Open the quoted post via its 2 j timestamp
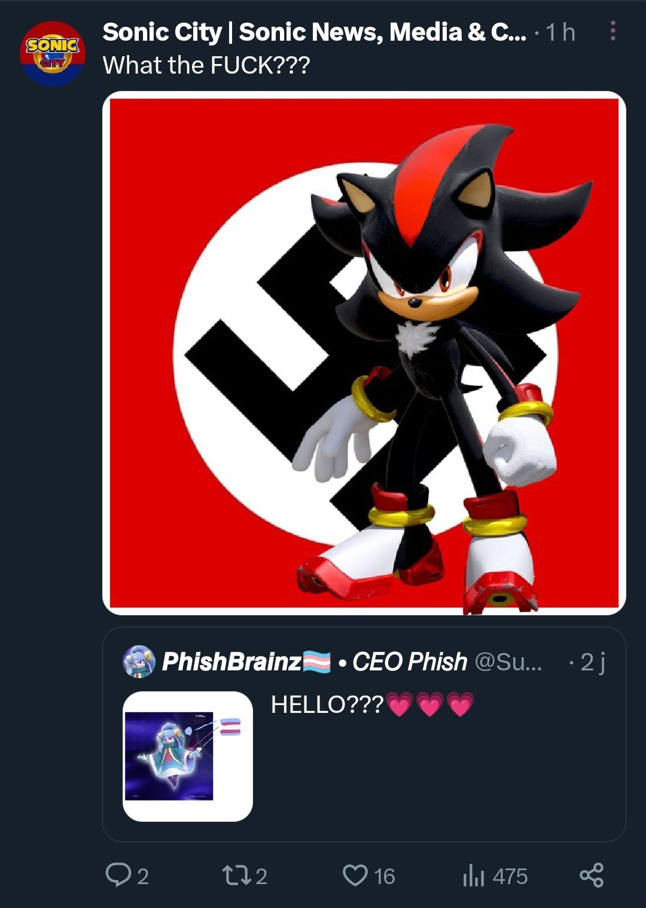646x908 pixels. click(x=593, y=662)
